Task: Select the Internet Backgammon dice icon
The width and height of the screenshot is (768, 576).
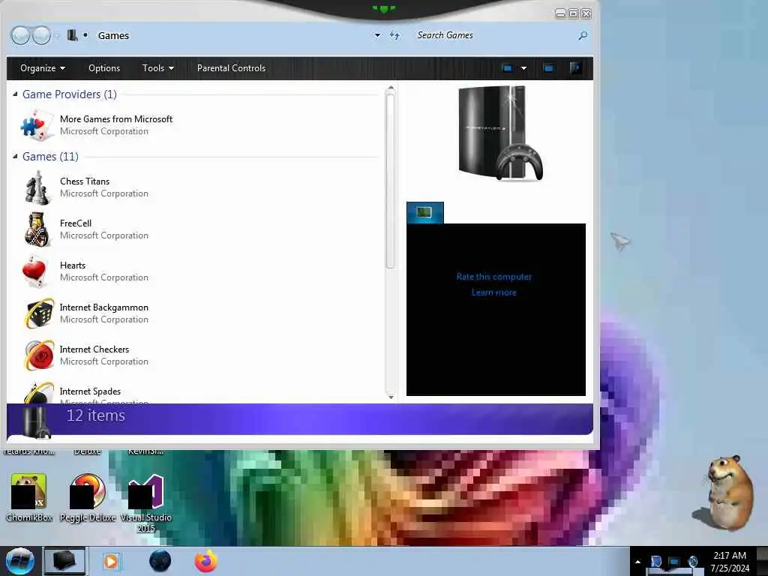Action: click(38, 313)
